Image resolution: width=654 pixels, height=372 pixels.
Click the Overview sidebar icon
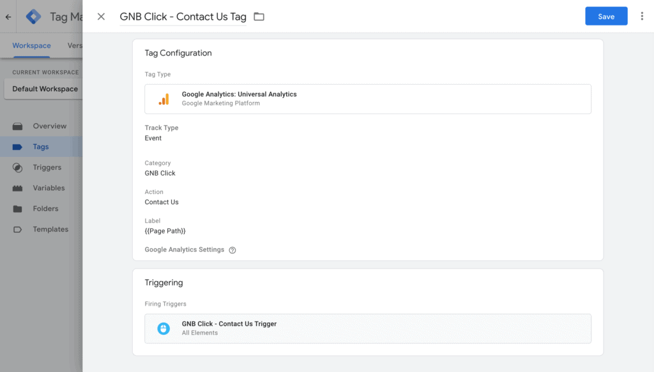coord(17,126)
